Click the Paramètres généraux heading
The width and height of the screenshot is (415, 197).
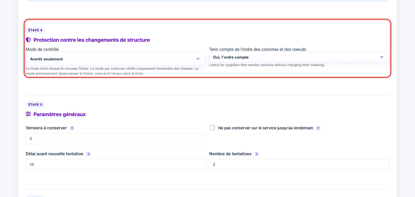pos(60,114)
